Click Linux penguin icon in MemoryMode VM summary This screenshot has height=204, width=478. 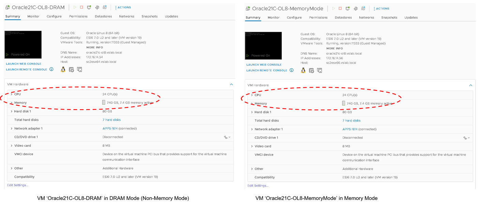point(303,70)
